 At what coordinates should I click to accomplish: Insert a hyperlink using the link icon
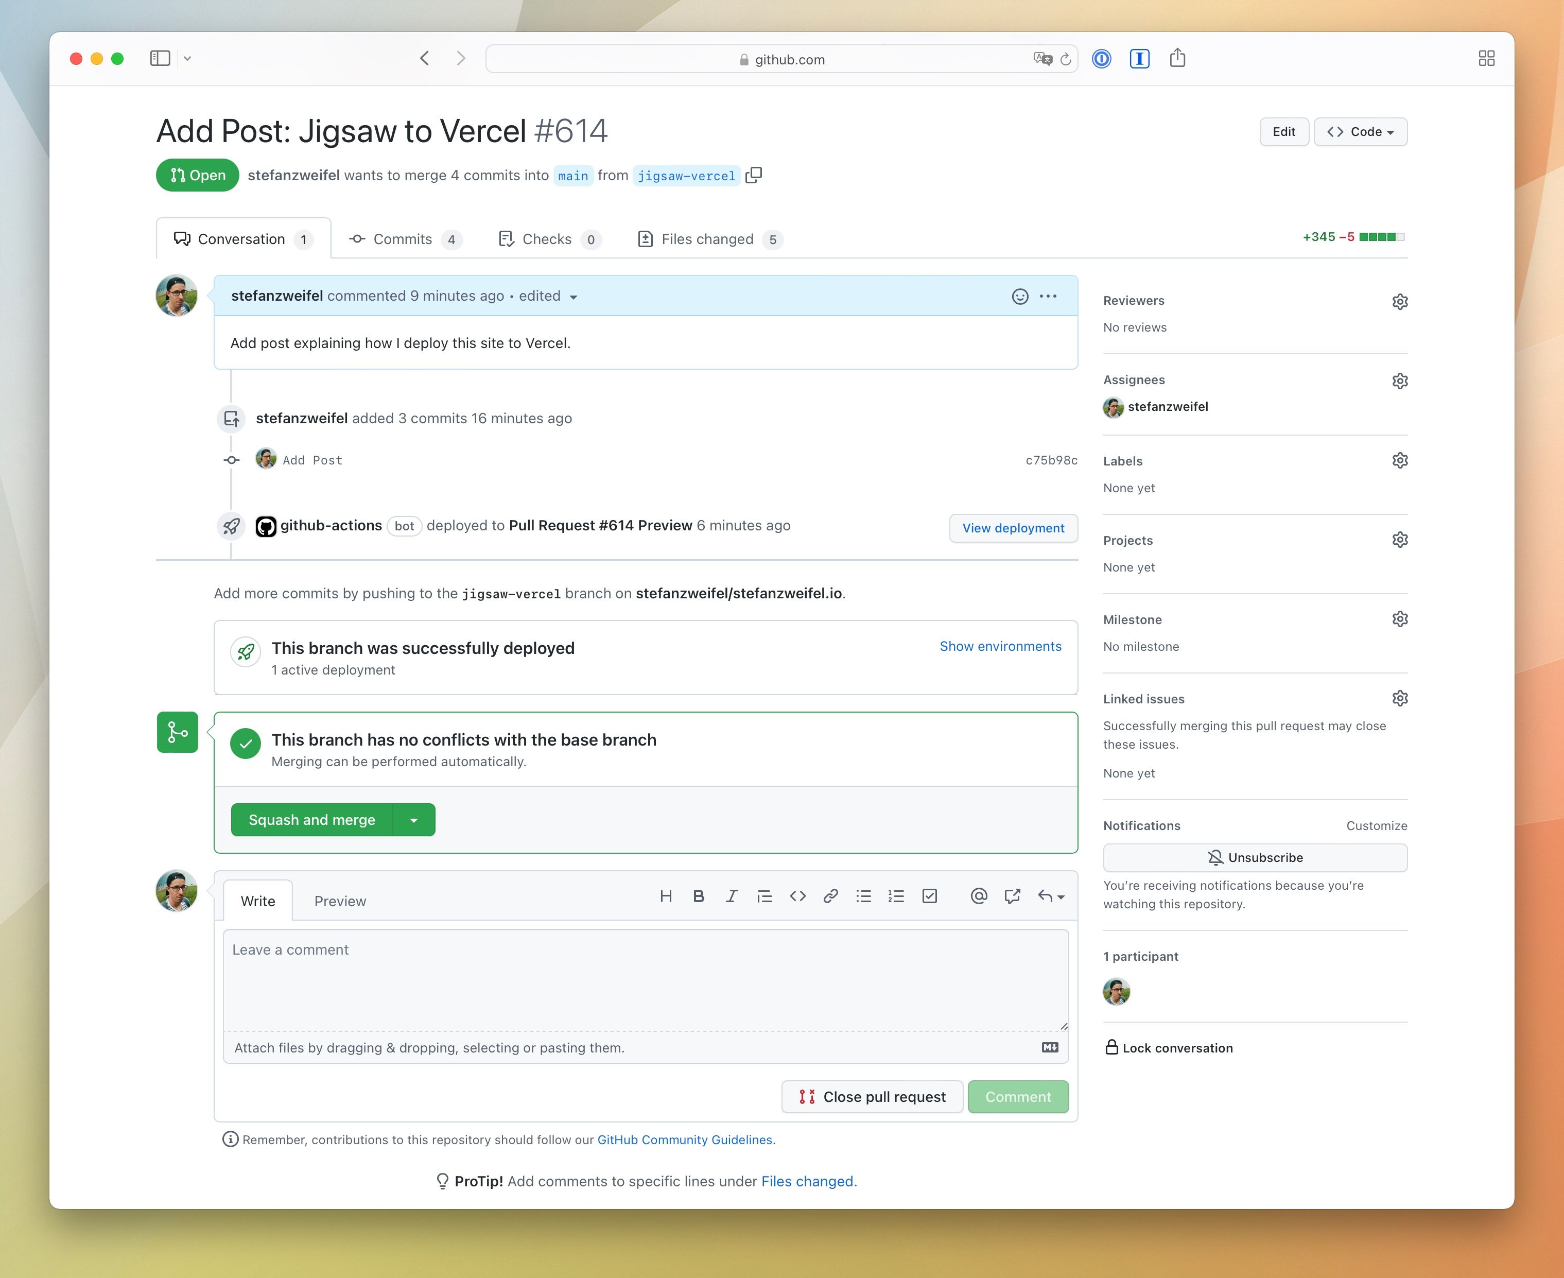(x=830, y=896)
